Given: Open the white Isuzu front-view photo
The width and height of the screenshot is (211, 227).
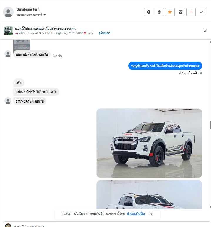Looking at the screenshot, I should pos(149,143).
